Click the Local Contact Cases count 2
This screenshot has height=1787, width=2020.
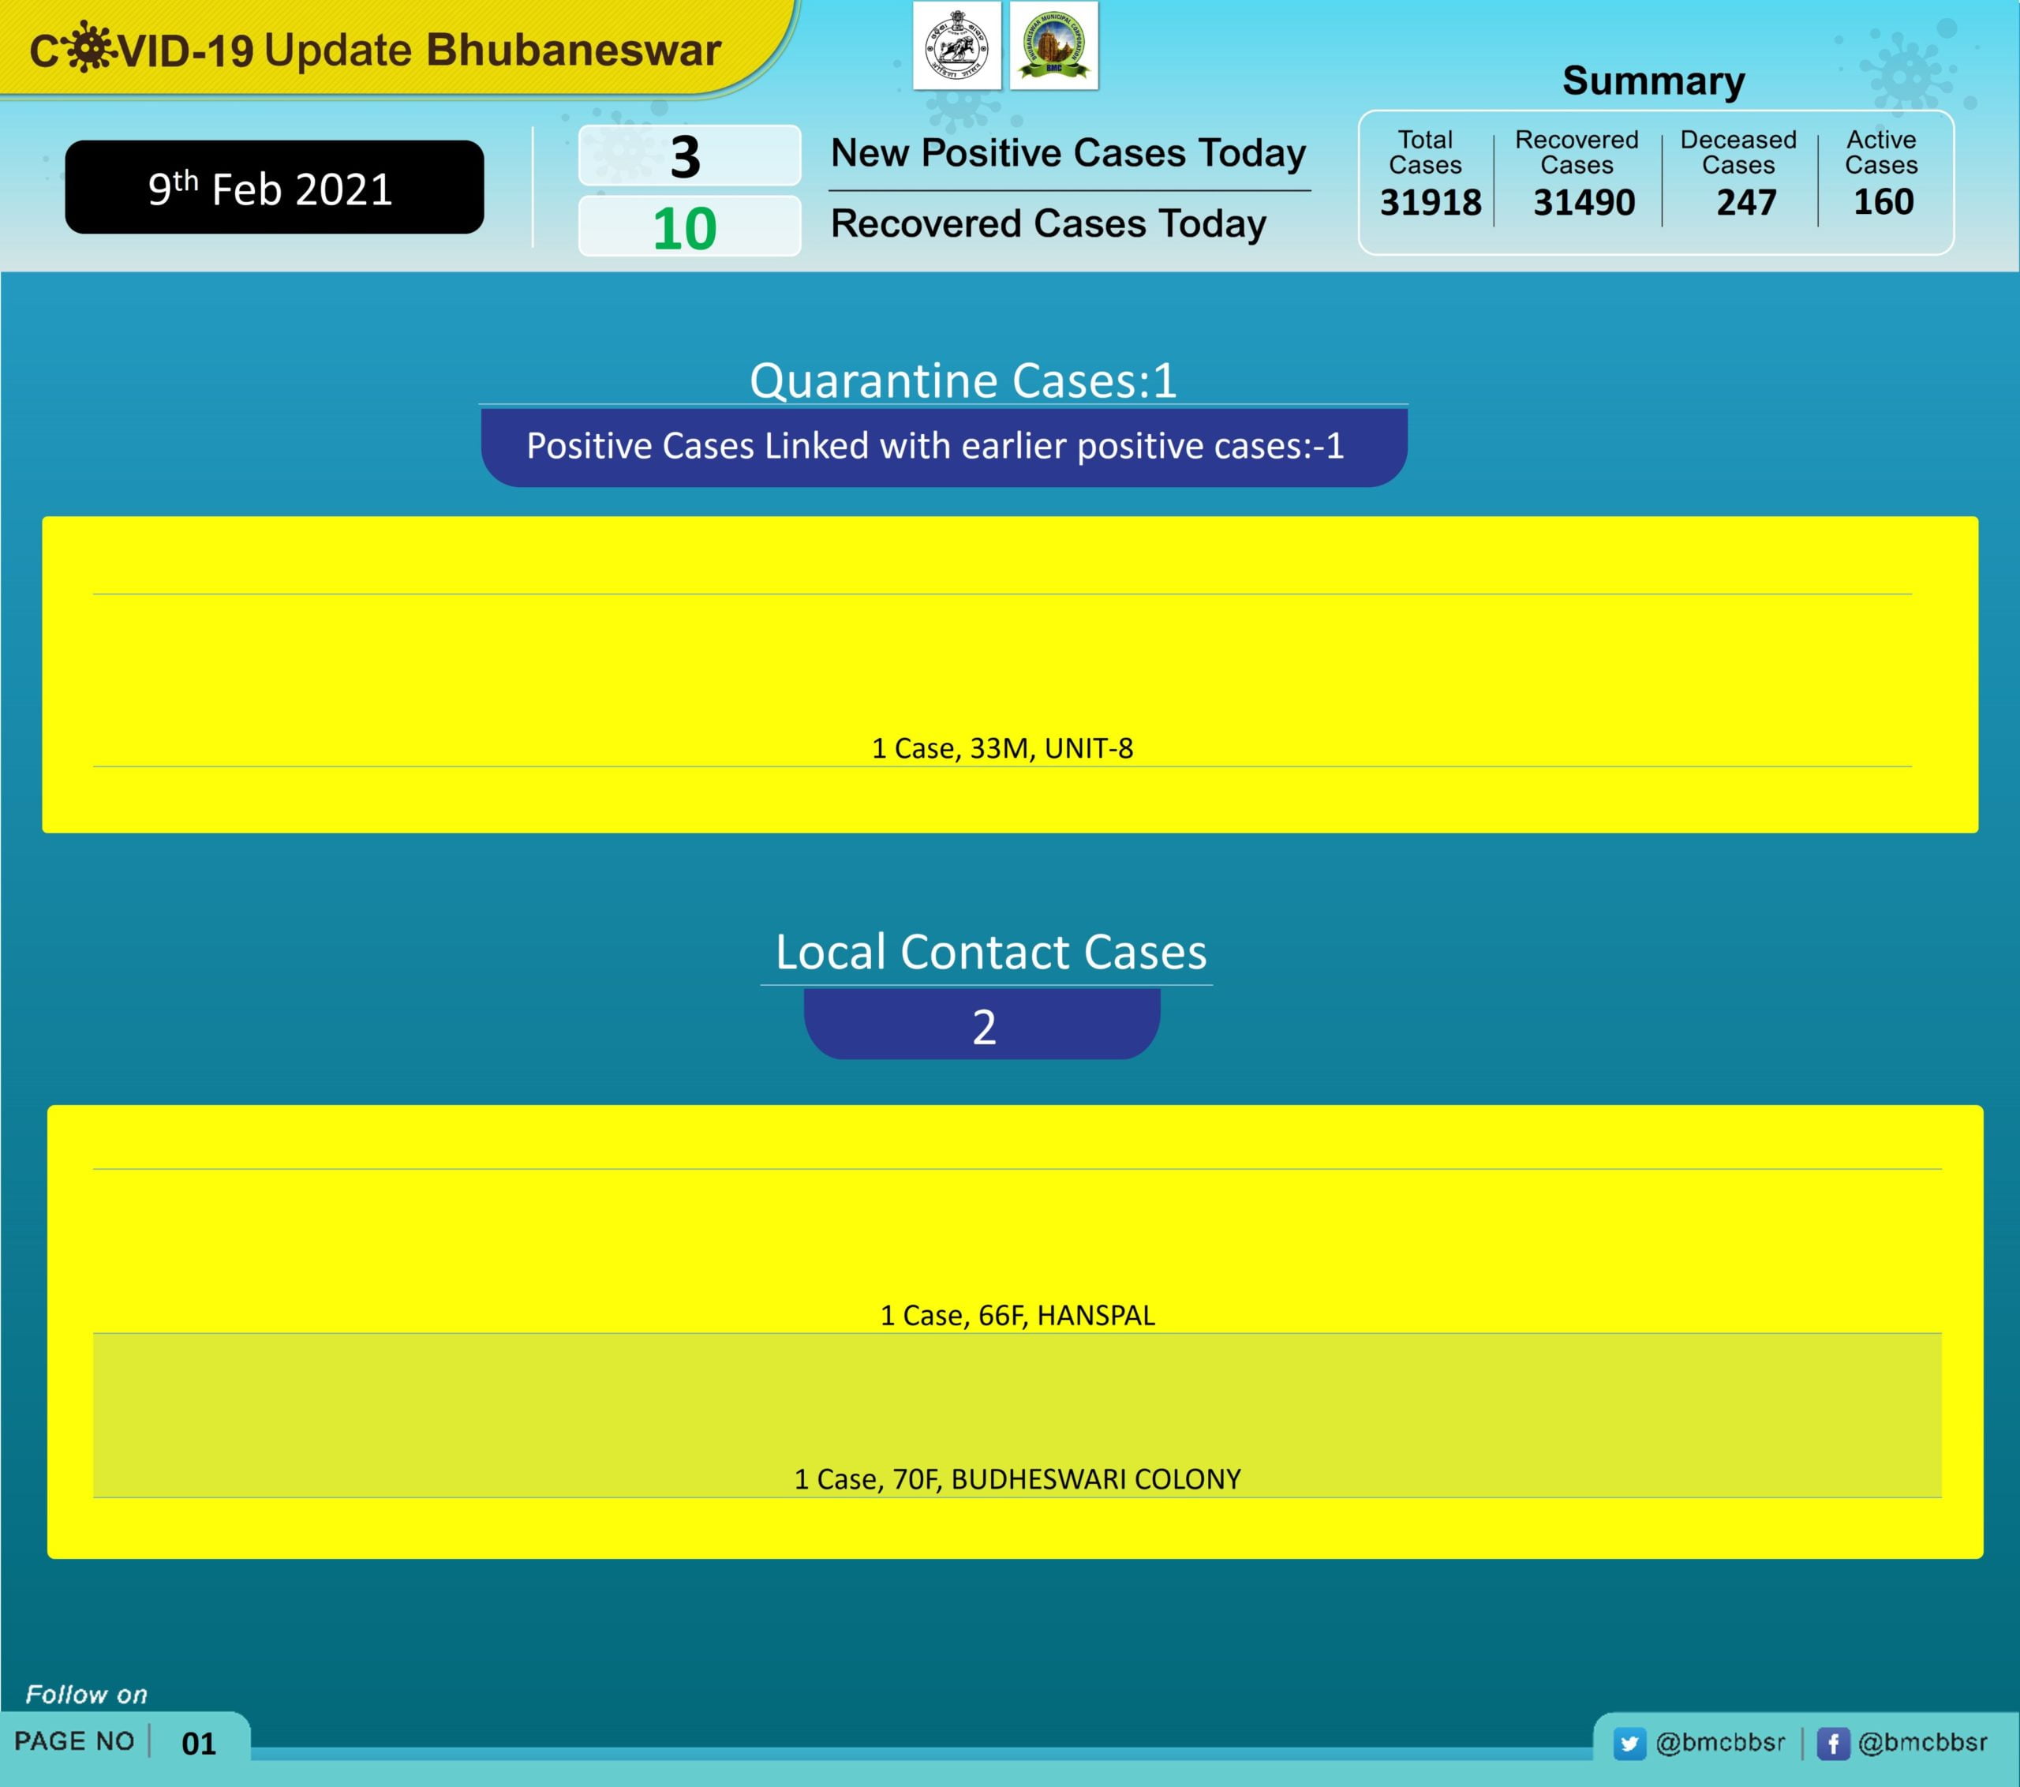[x=982, y=1026]
